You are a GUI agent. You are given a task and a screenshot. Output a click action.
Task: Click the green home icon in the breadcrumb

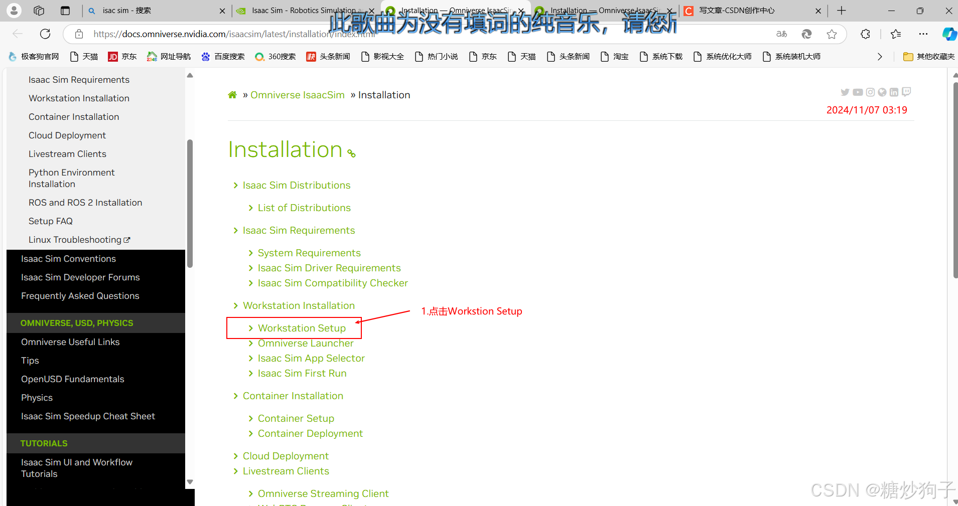[x=232, y=95]
